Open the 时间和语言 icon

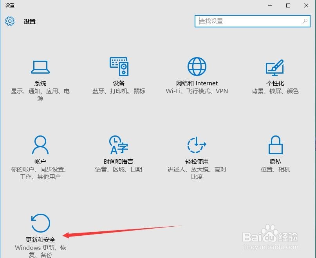point(118,145)
